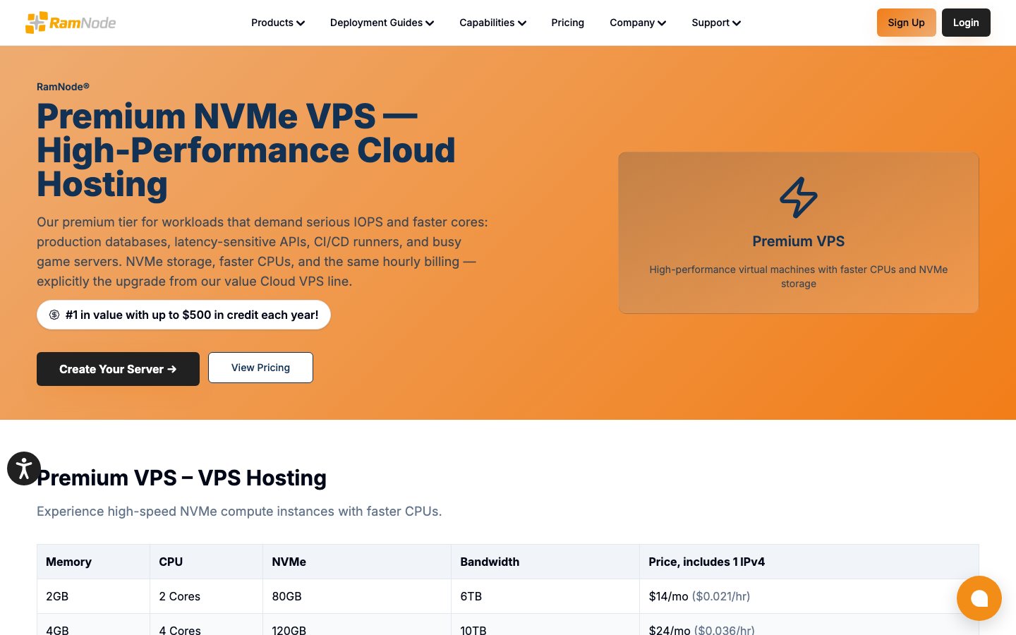Expand the Deployment Guides menu
Screen dimensions: 1016x635
(382, 23)
